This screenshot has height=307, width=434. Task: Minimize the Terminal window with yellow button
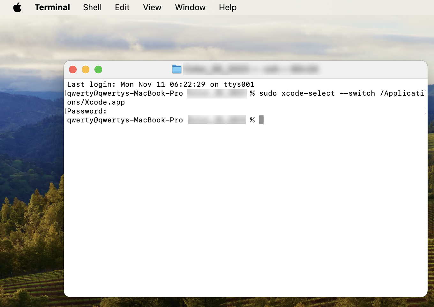(x=86, y=69)
